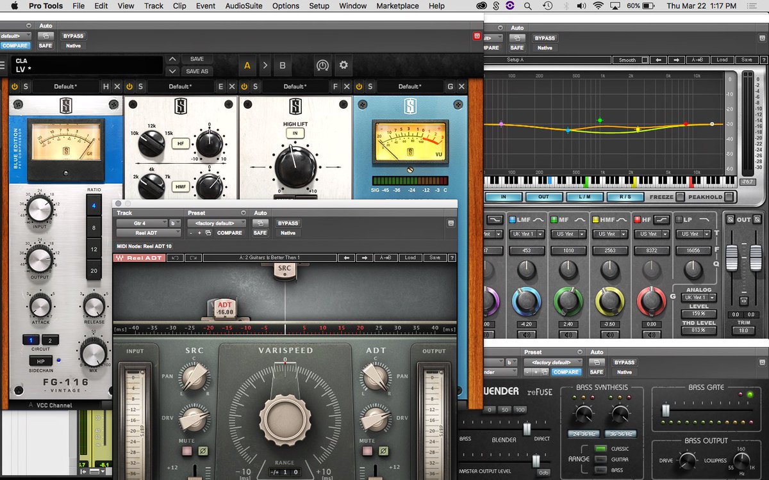Select ratio 8 on FG-116 compressor
769x480 pixels.
(x=95, y=228)
